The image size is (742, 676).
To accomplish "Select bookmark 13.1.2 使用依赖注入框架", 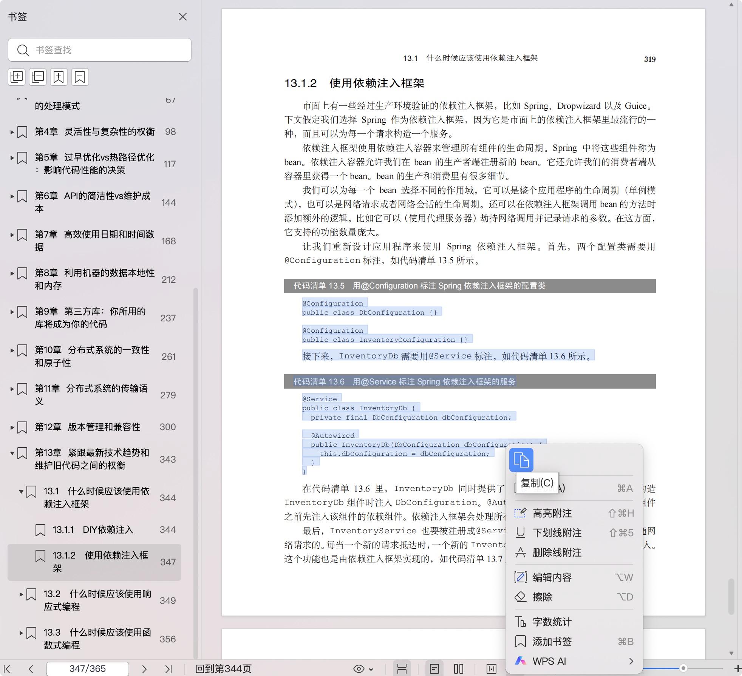I will pos(94,562).
